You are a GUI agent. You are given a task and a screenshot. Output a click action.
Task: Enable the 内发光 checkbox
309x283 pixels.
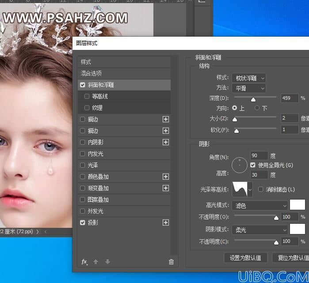(83, 154)
